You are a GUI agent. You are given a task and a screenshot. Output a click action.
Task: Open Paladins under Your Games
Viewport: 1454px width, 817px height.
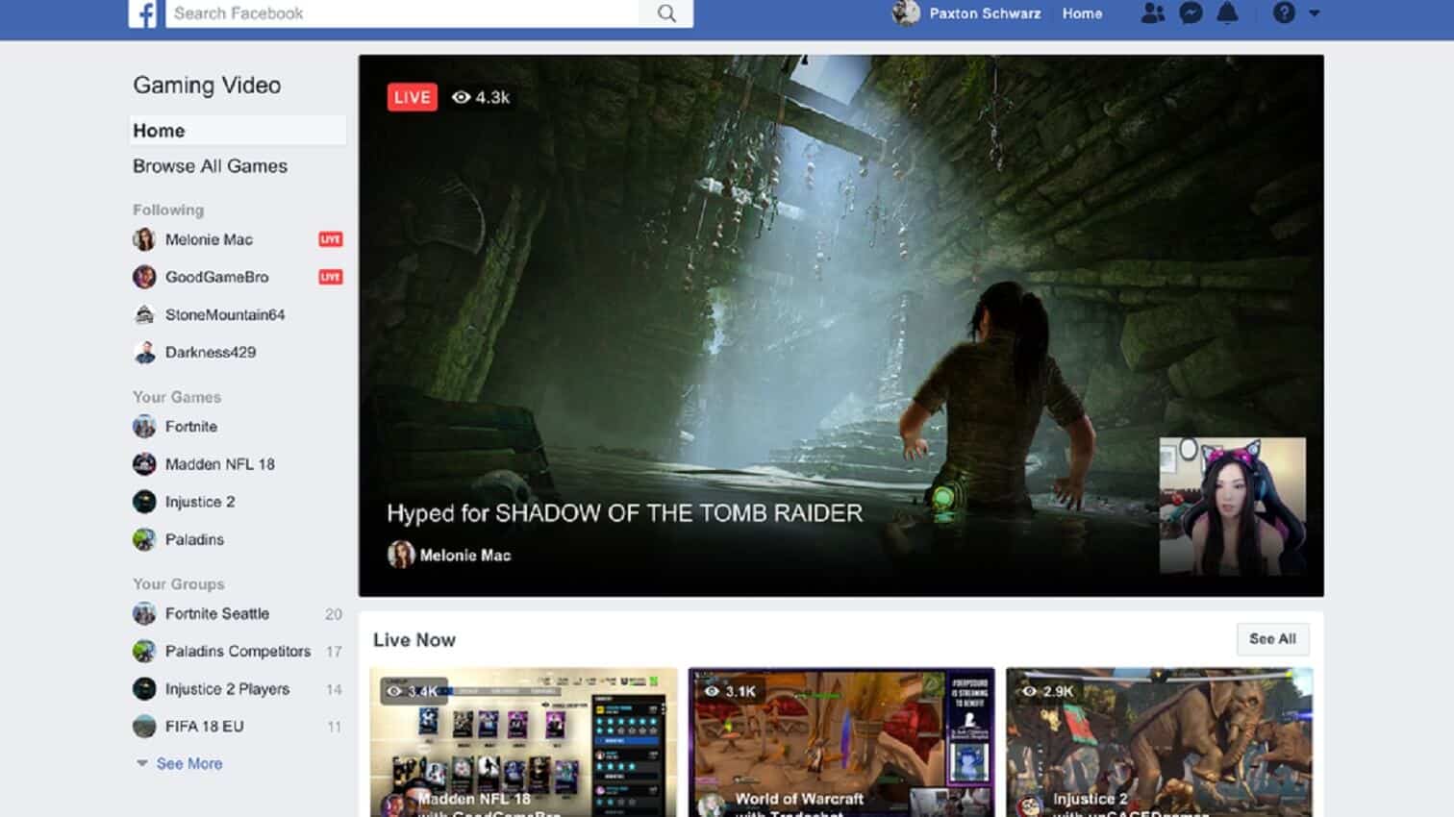click(194, 539)
